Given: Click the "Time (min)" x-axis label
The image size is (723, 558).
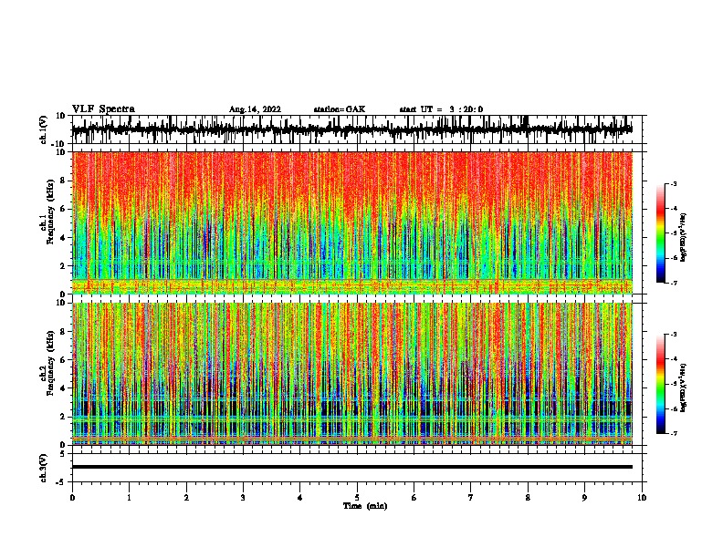Looking at the screenshot, I should [365, 506].
